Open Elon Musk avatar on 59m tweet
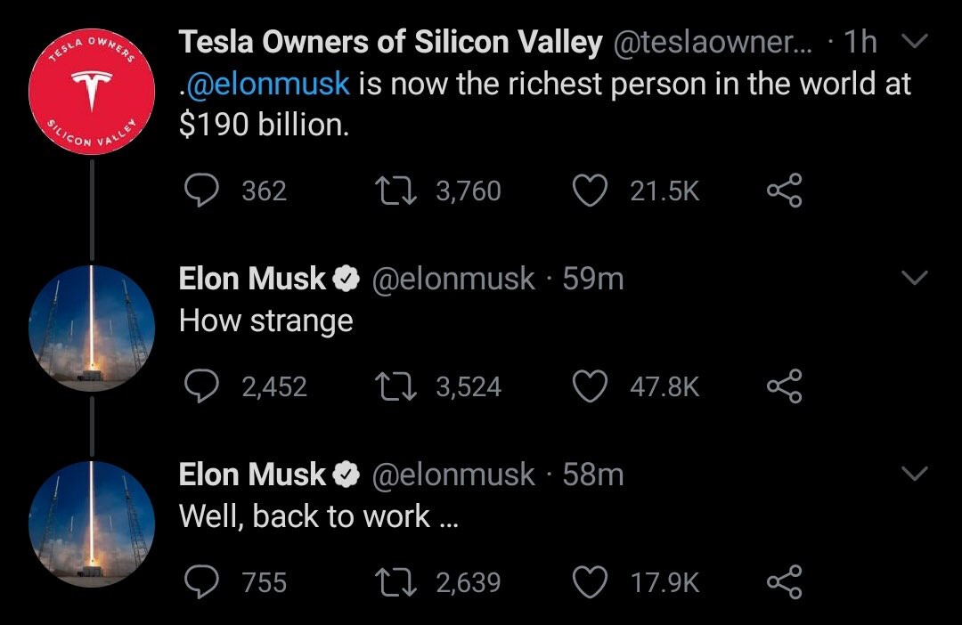This screenshot has width=962, height=625. pyautogui.click(x=92, y=329)
